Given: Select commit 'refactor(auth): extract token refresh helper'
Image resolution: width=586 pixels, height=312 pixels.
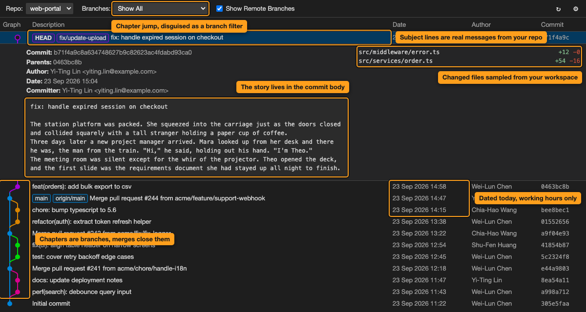Looking at the screenshot, I should pos(92,222).
